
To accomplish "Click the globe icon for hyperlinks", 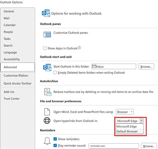I will (47, 121).
